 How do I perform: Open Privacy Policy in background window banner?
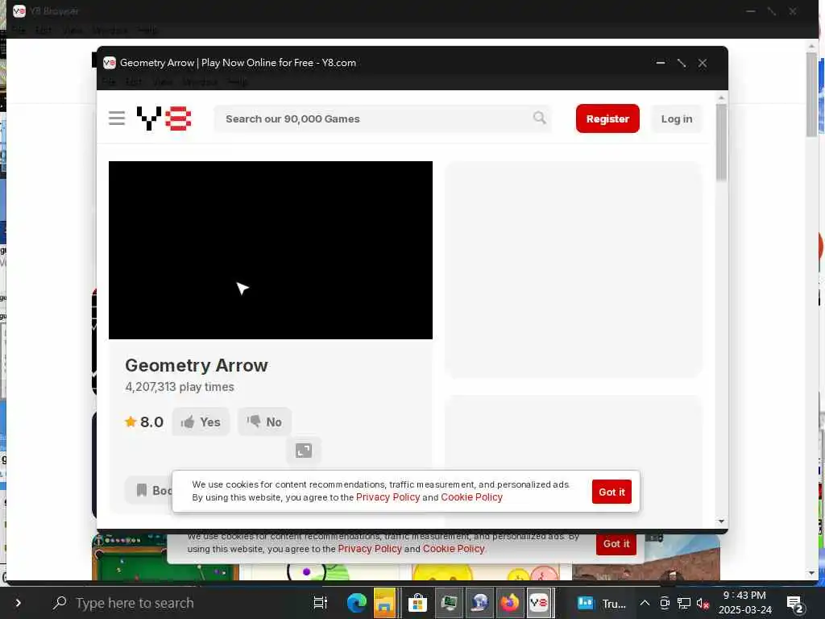(x=369, y=548)
